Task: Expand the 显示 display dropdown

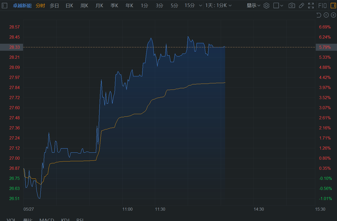Action: [x=254, y=5]
